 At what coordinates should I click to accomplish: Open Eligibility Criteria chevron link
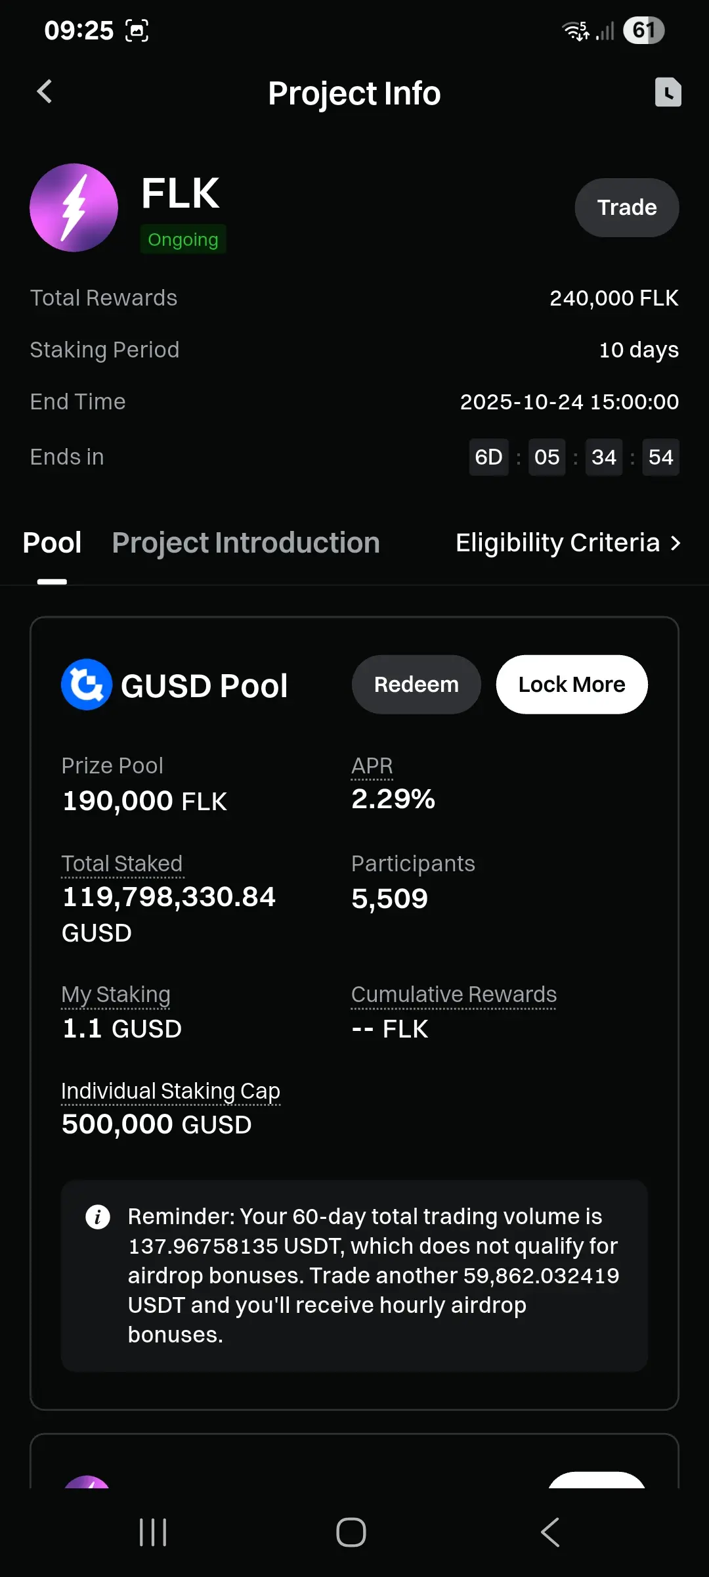click(x=569, y=543)
